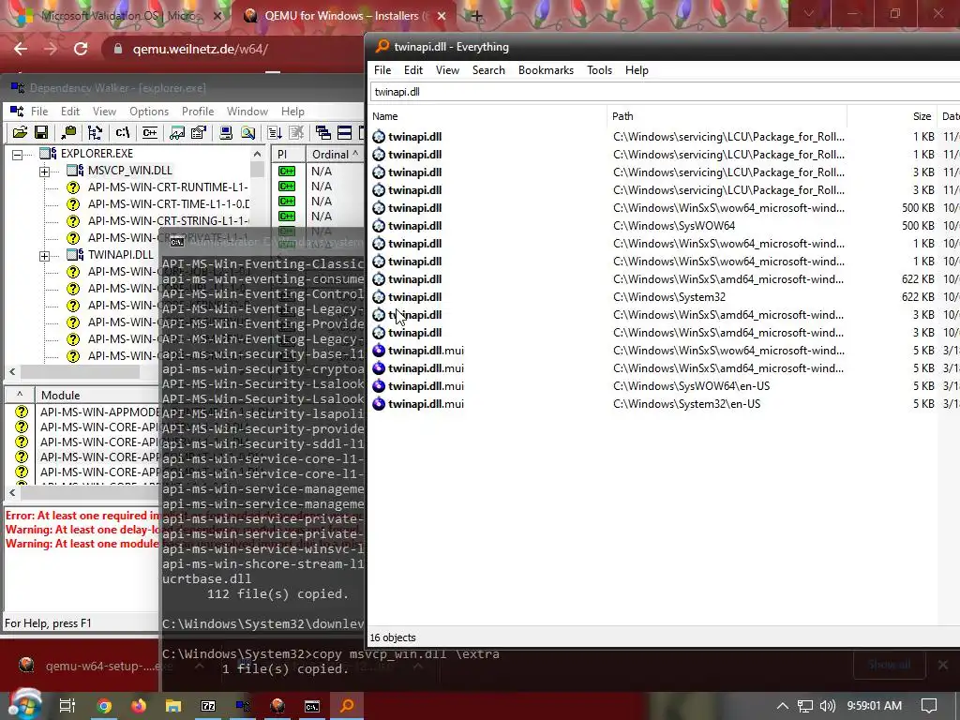This screenshot has height=720, width=960.
Task: Click the PI column header in Dependency Walker
Action: tap(288, 155)
